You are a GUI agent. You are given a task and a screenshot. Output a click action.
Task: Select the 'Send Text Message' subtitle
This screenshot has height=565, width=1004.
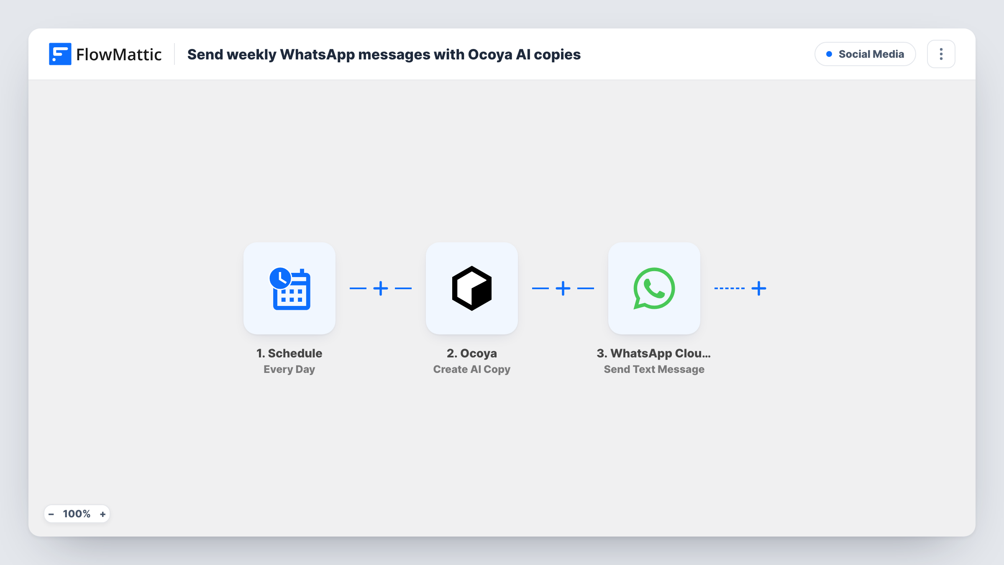(654, 369)
